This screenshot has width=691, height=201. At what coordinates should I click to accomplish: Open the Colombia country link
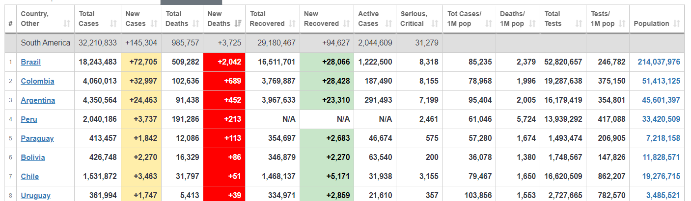(37, 81)
